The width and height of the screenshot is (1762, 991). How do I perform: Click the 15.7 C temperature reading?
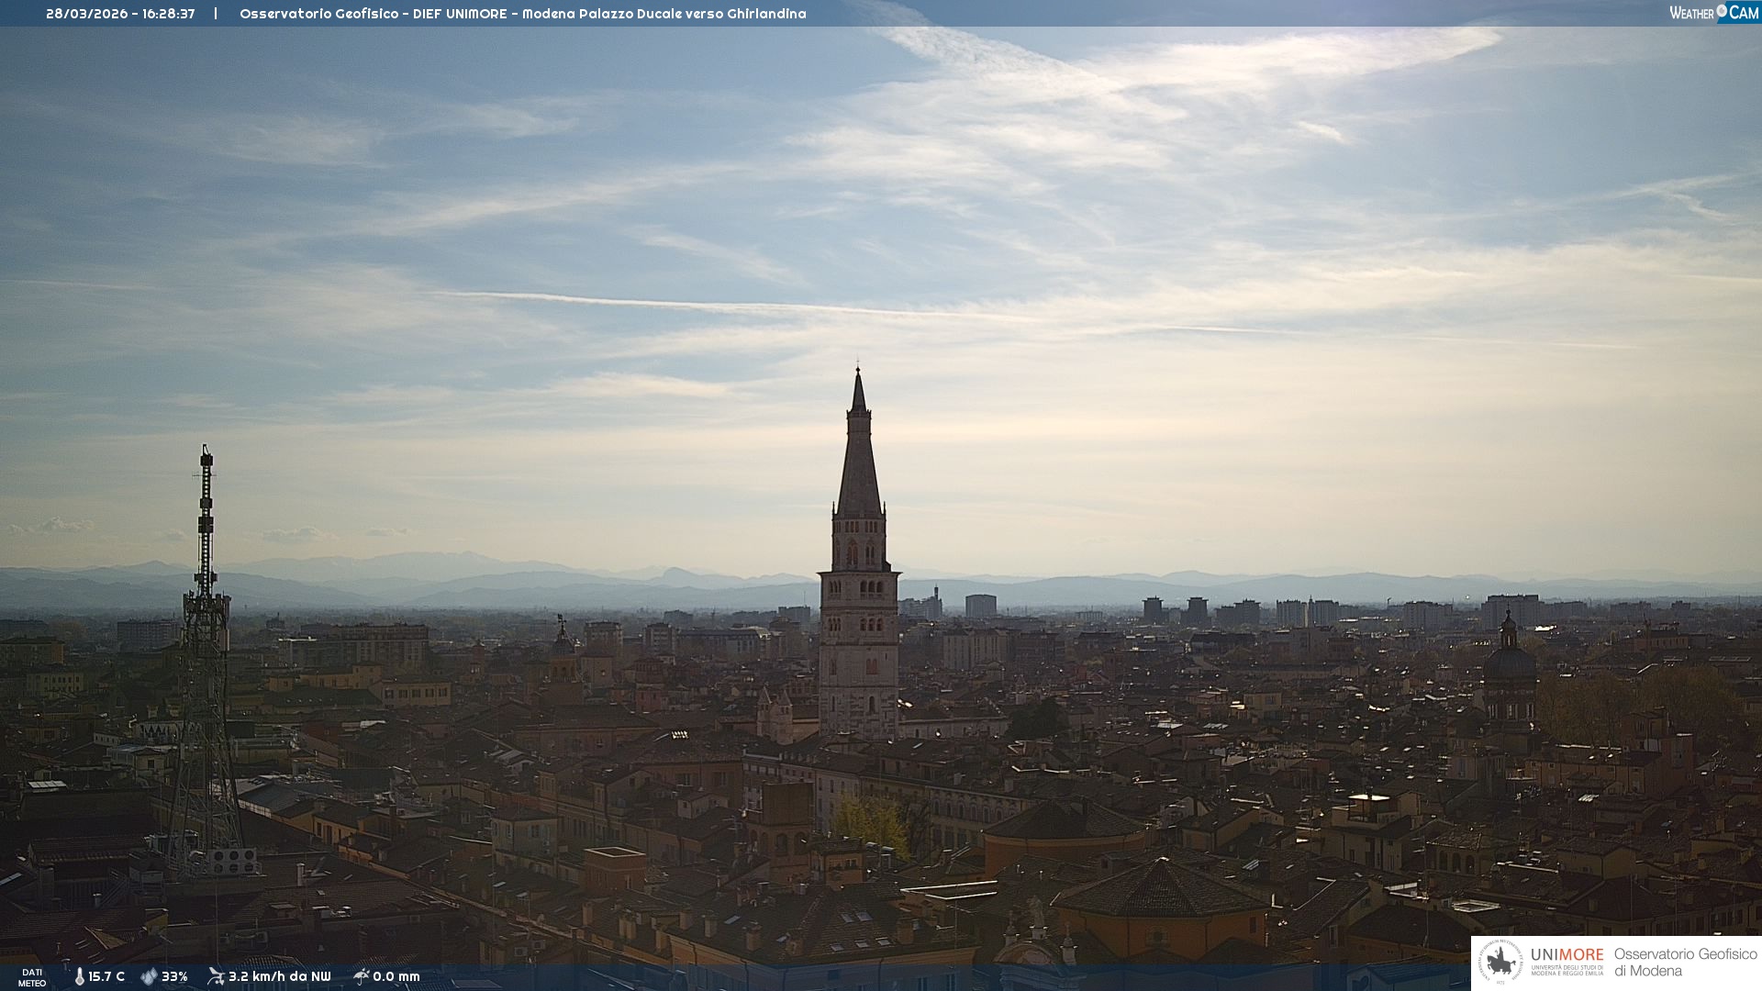tap(106, 976)
